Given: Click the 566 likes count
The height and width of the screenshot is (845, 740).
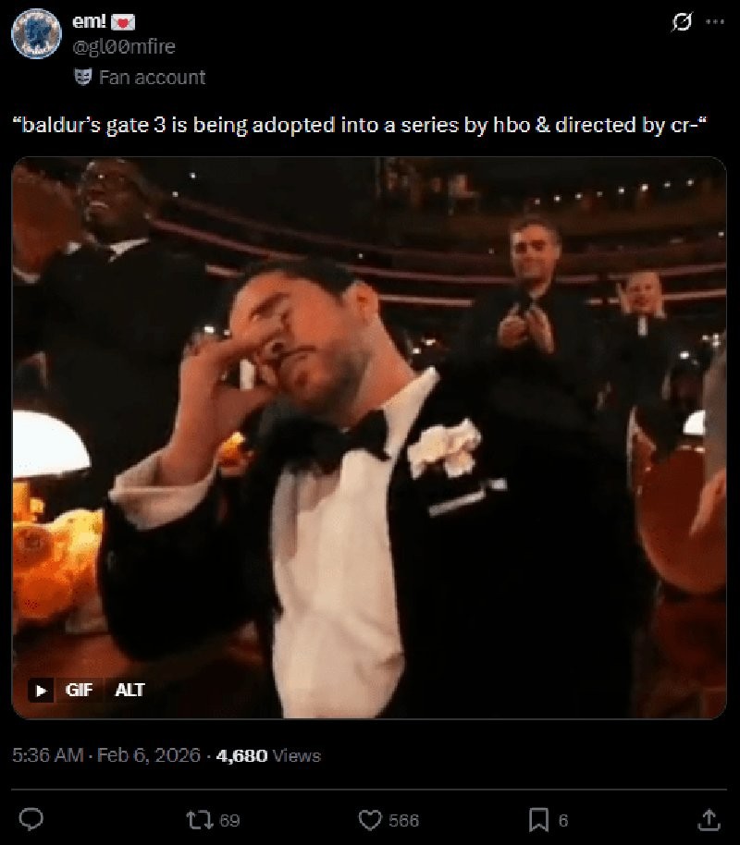Looking at the screenshot, I should (404, 820).
